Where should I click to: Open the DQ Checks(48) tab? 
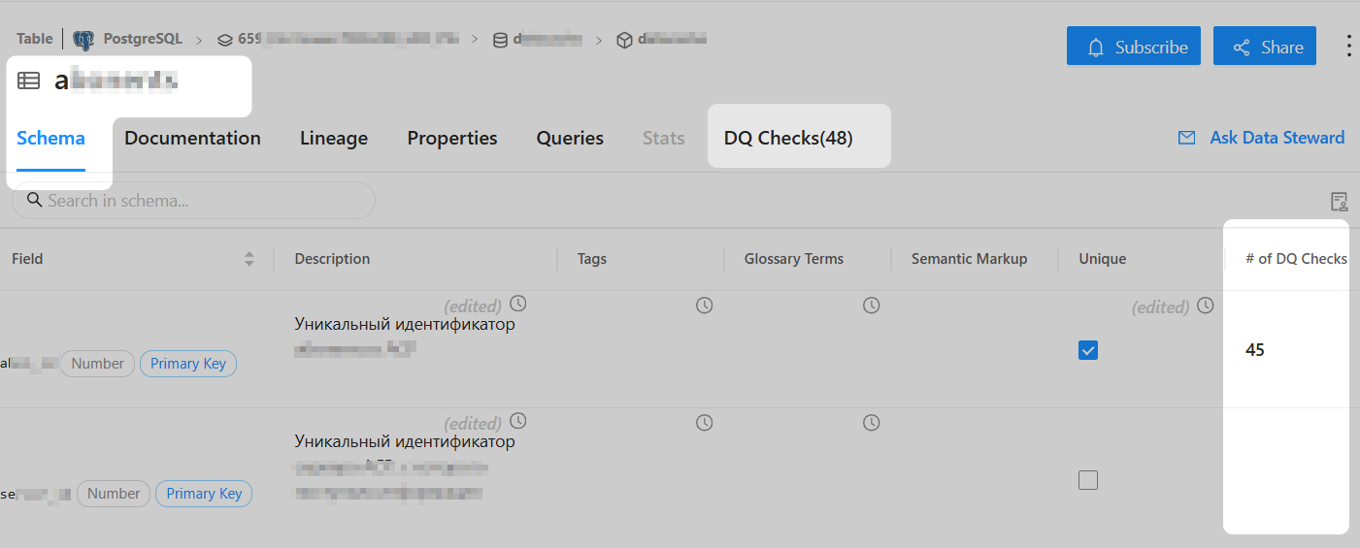click(x=788, y=138)
